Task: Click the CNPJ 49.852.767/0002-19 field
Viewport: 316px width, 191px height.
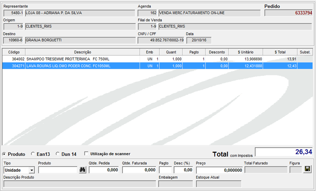Action: [x=161, y=40]
